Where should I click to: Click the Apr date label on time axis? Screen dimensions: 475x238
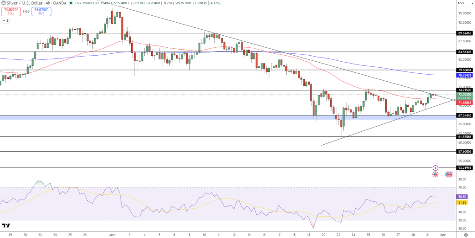click(x=442, y=235)
